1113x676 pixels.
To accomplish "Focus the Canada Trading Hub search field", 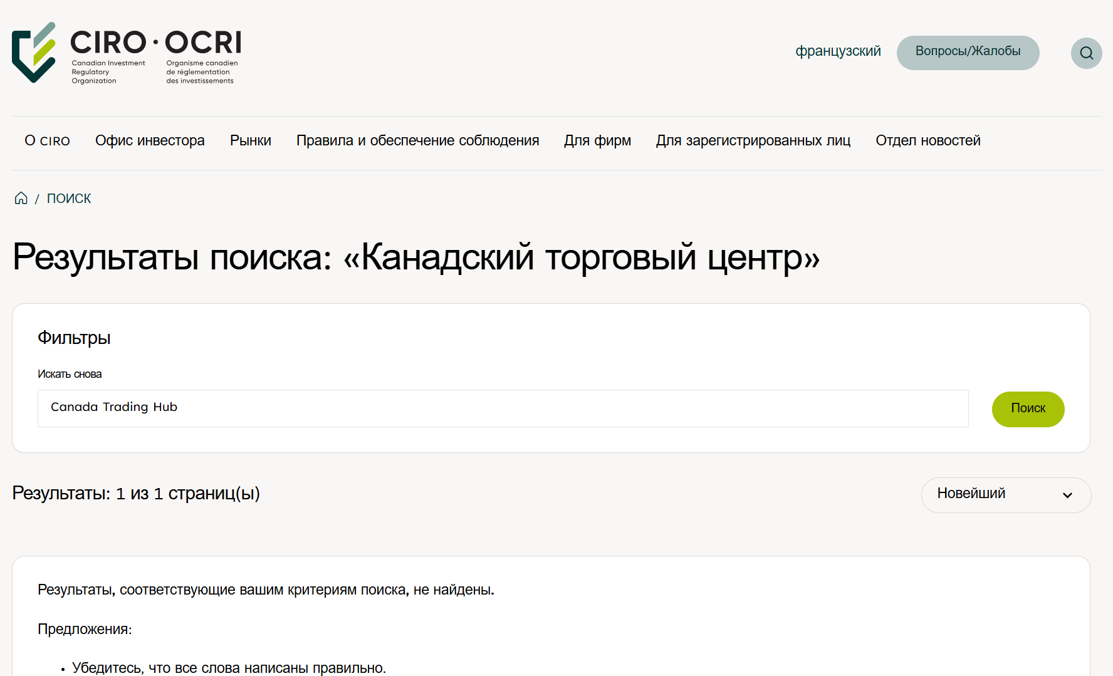I will [503, 408].
